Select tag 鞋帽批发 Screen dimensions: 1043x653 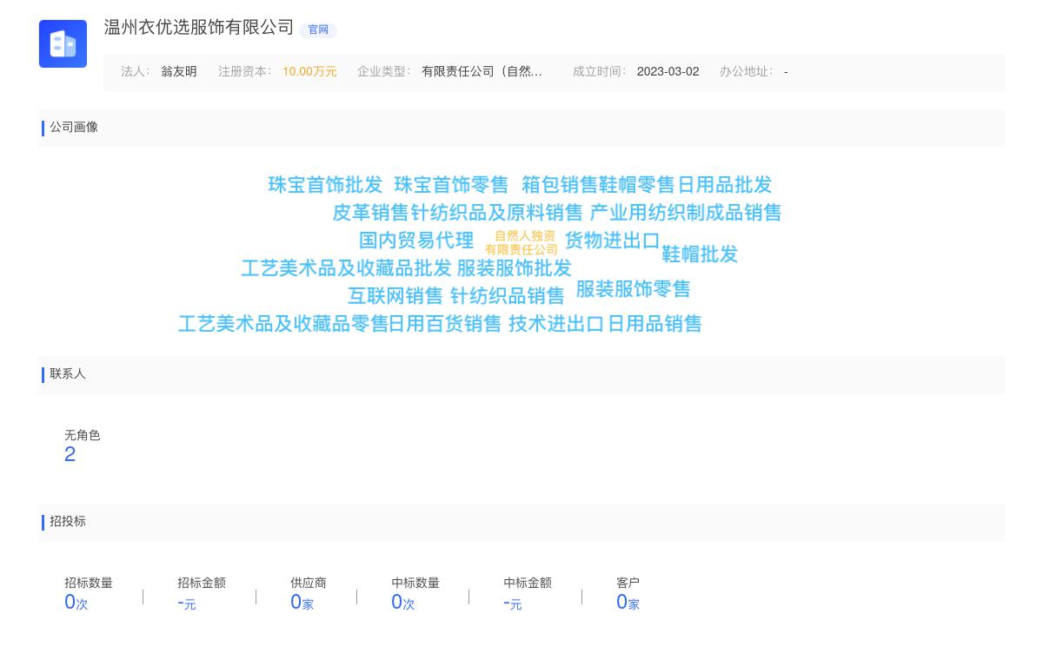[x=700, y=254]
